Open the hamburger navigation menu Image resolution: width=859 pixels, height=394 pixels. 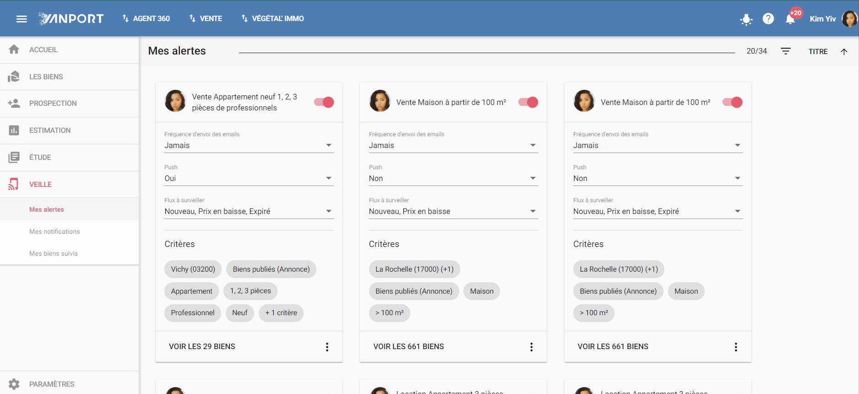[22, 19]
